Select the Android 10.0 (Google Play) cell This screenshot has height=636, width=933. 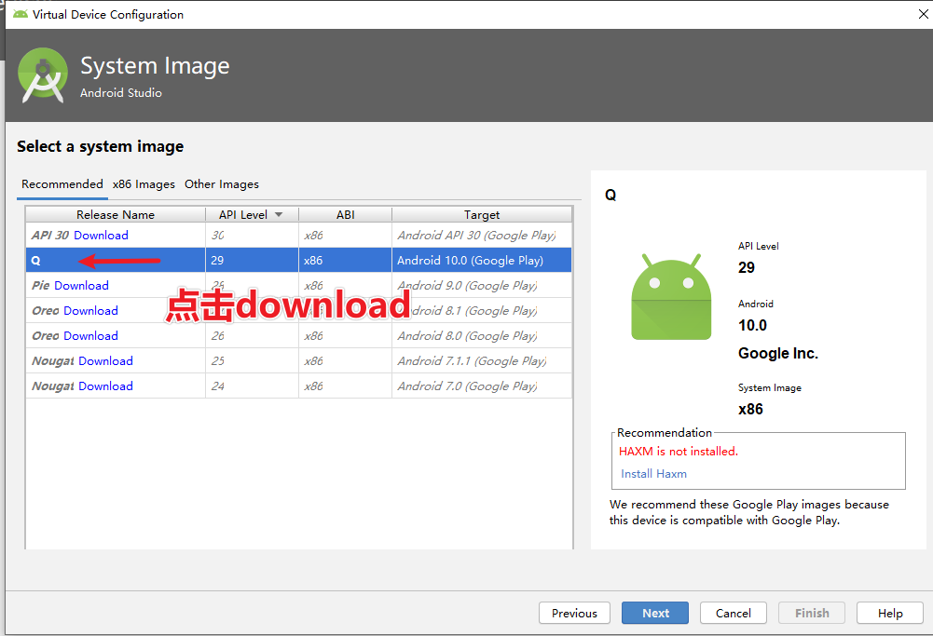(x=482, y=261)
